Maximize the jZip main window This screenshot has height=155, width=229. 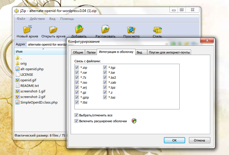point(182,10)
